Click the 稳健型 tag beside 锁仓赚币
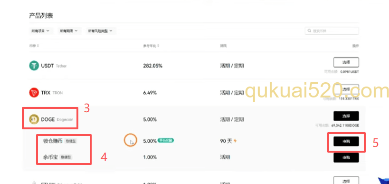The height and width of the screenshot is (184, 389). pyautogui.click(x=71, y=141)
